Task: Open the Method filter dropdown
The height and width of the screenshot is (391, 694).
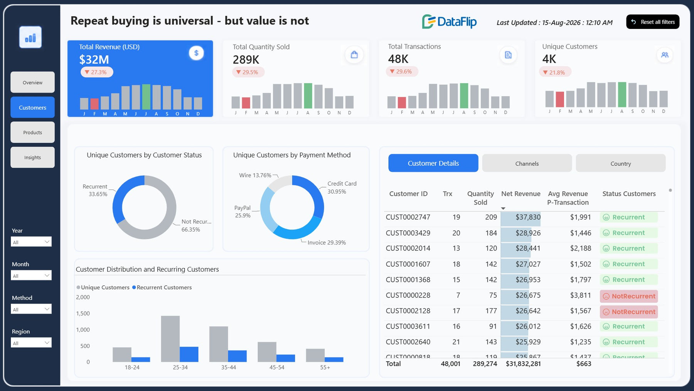Action: (31, 309)
